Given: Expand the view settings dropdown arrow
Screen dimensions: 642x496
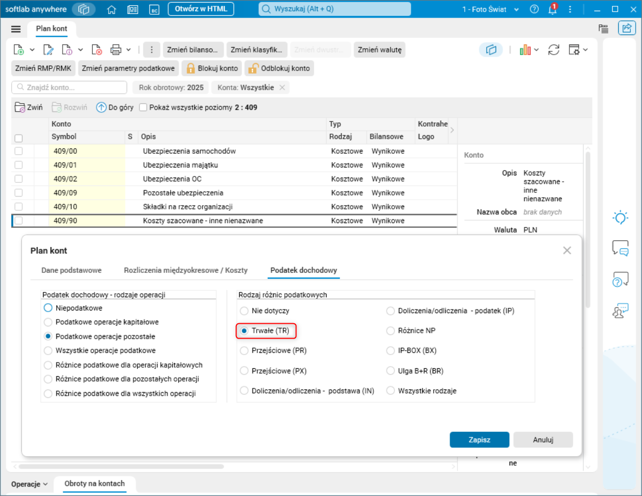Looking at the screenshot, I should [585, 50].
